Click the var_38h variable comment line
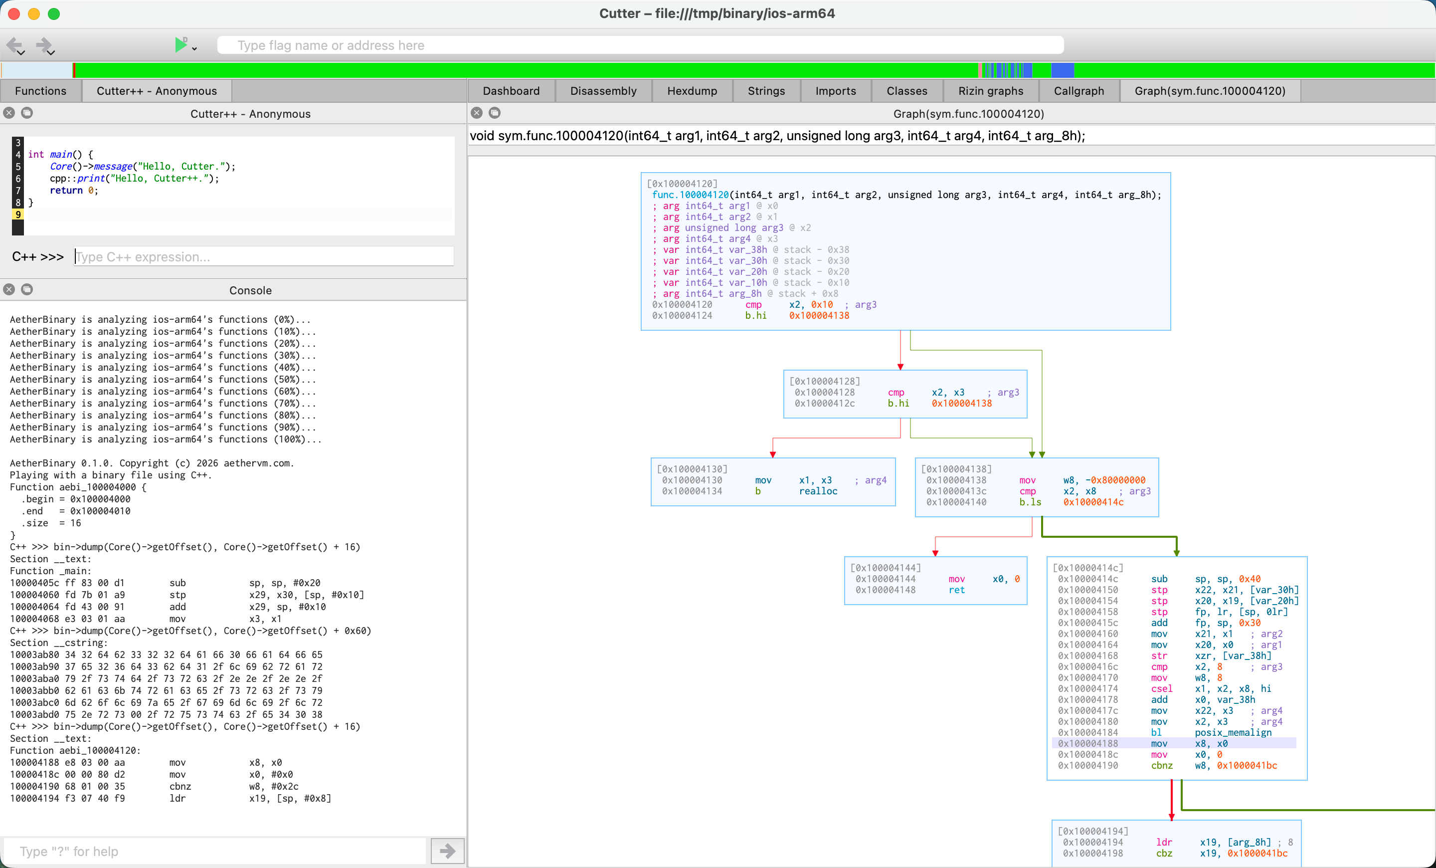Viewport: 1436px width, 868px height. (x=750, y=249)
